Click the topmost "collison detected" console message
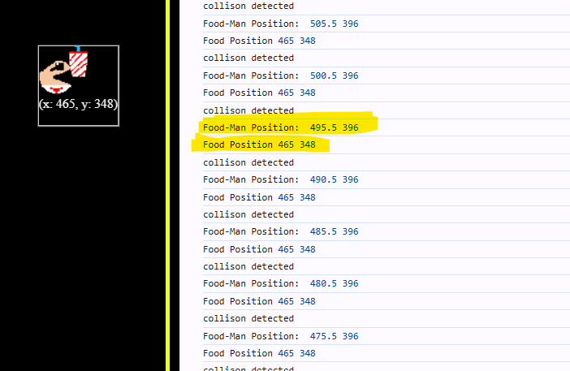The width and height of the screenshot is (570, 371). 248,6
